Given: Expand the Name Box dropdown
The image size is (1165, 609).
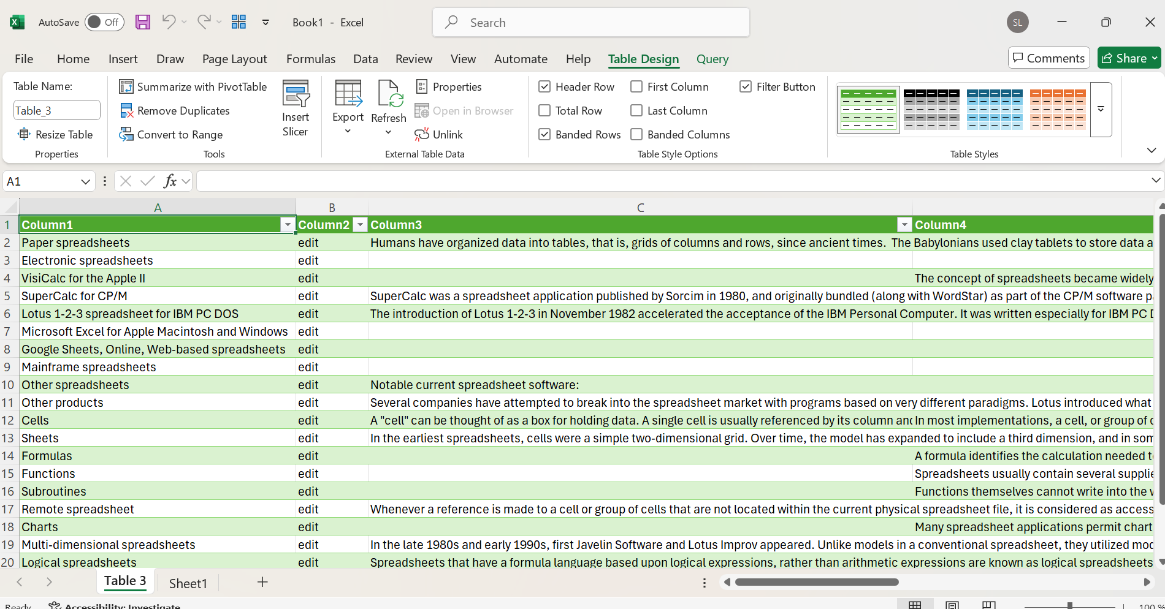Looking at the screenshot, I should click(85, 181).
